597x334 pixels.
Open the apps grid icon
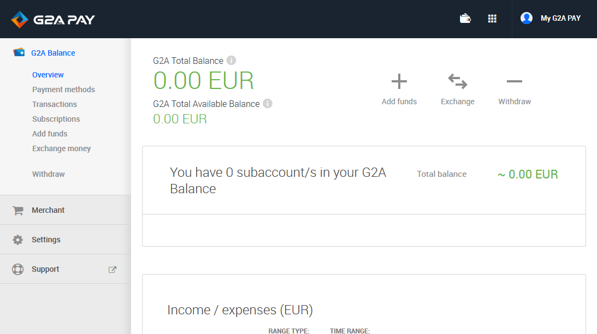click(492, 19)
